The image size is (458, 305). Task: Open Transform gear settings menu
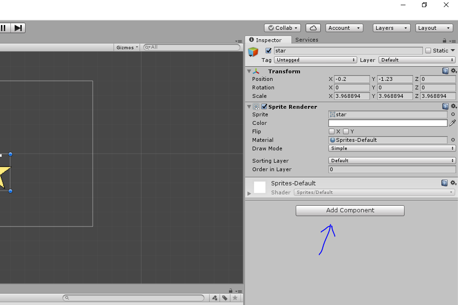point(453,70)
